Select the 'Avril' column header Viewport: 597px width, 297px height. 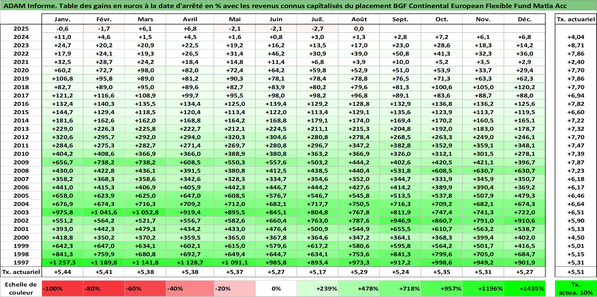point(190,19)
